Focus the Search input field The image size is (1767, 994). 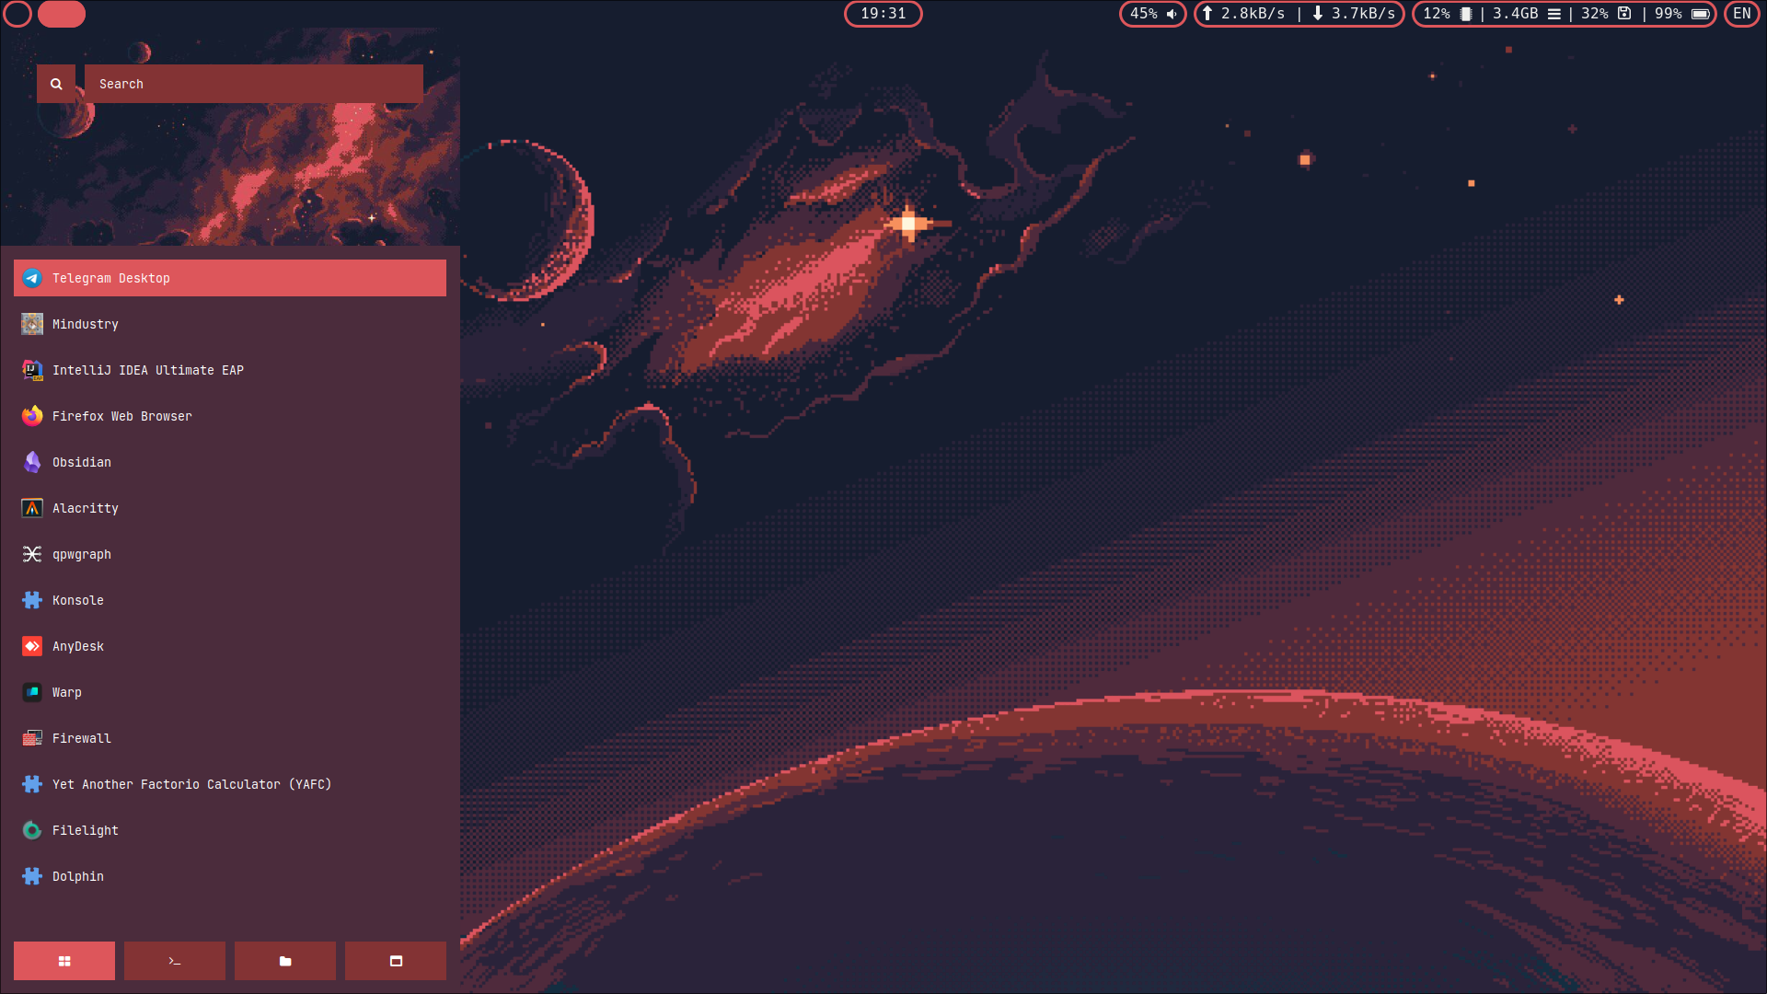pyautogui.click(x=254, y=84)
